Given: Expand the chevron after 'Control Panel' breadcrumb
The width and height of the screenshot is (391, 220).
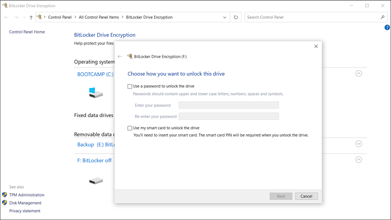Looking at the screenshot, I should (x=75, y=17).
